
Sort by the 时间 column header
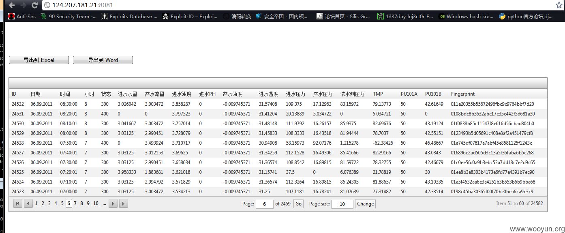click(65, 94)
